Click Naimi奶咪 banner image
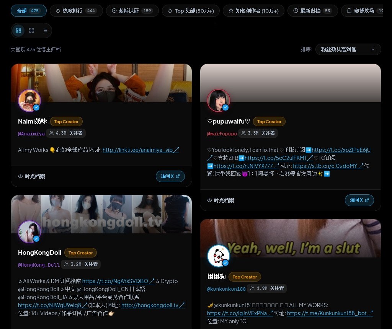The image size is (392, 329). tap(101, 83)
